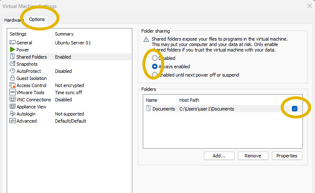This screenshot has width=315, height=193.
Task: Select the Always enabled radio button
Action: pos(155,67)
